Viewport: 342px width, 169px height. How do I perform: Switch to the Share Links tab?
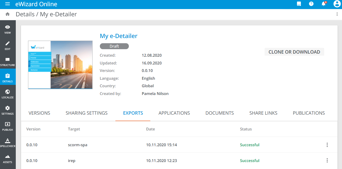click(263, 113)
